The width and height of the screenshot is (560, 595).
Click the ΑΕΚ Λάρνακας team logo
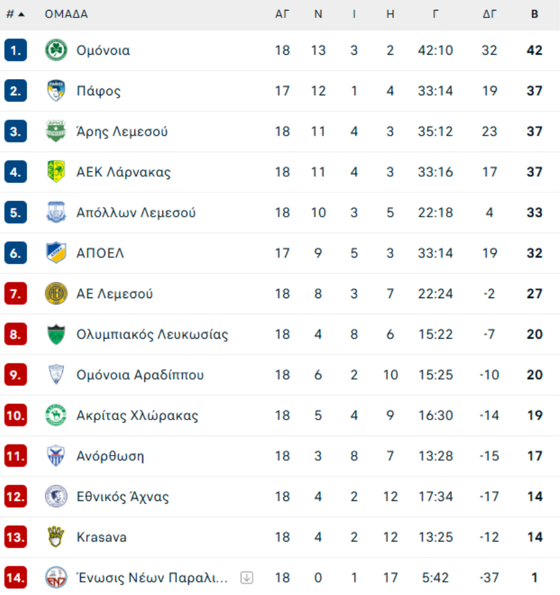pyautogui.click(x=56, y=172)
